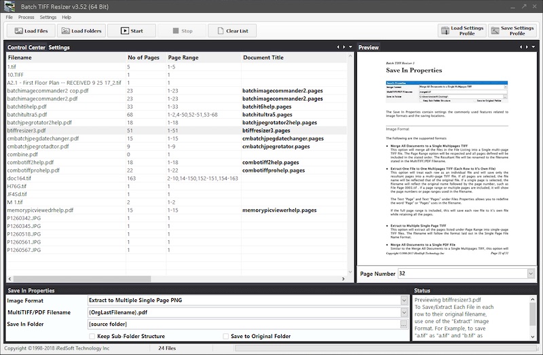Image resolution: width=543 pixels, height=355 pixels.
Task: Click page range 2-10,14-150,152-151,154-163
Action: pyautogui.click(x=202, y=179)
